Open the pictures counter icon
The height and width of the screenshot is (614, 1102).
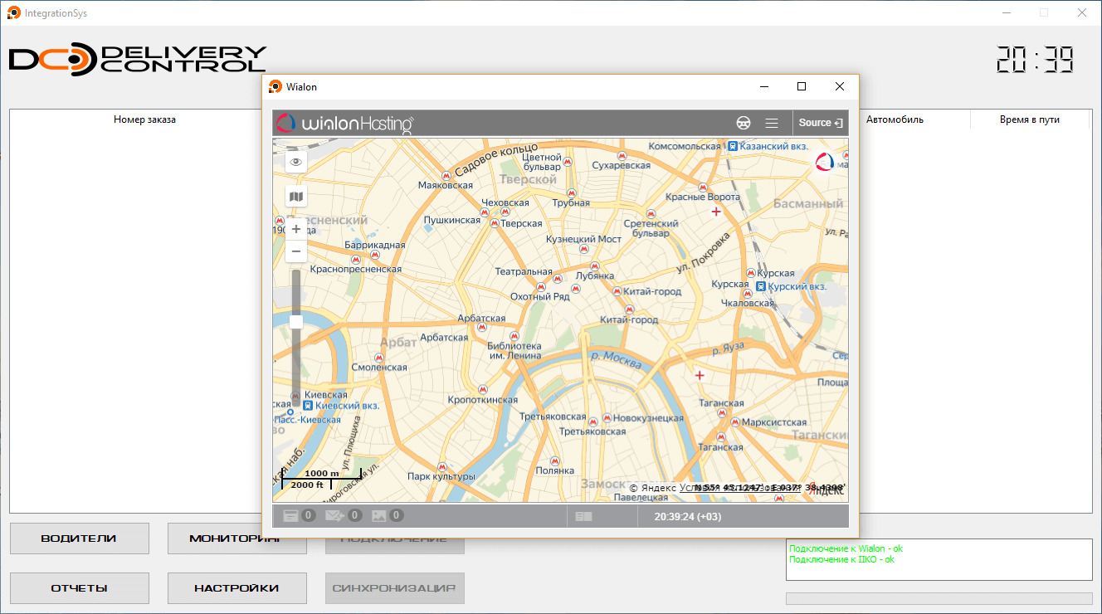pos(388,516)
